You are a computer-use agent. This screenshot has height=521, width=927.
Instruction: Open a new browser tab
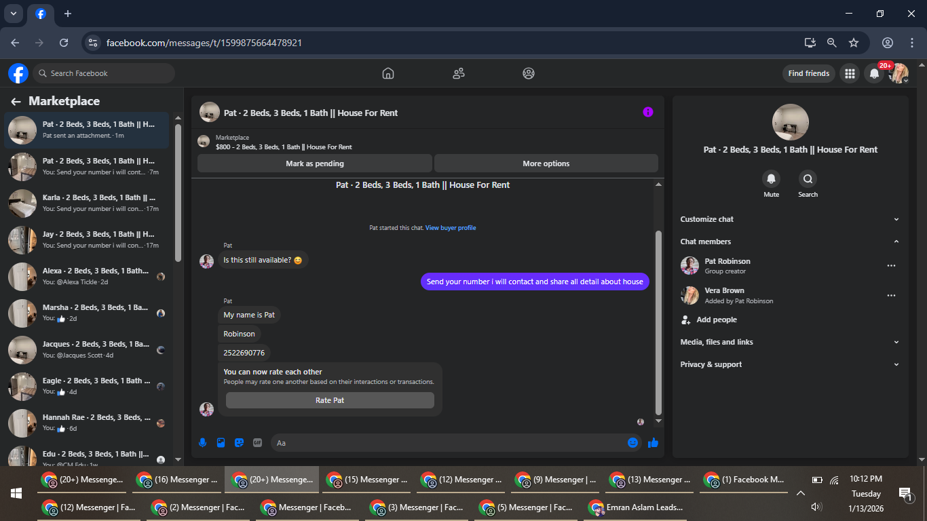(67, 14)
